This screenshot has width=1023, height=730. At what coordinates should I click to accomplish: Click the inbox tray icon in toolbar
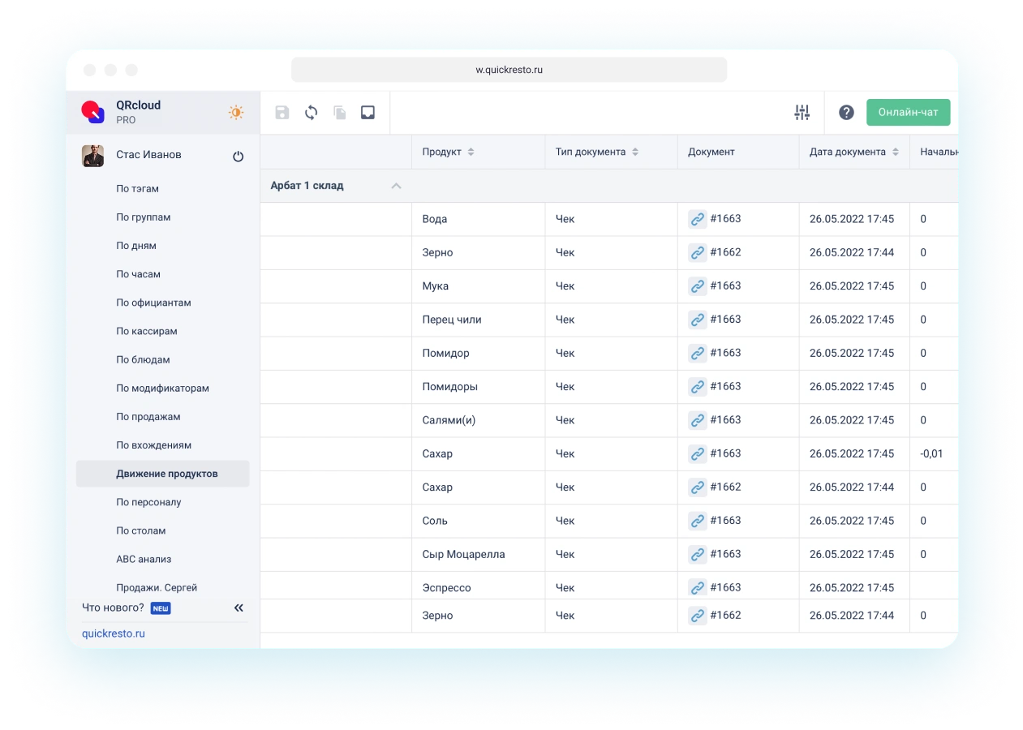[x=368, y=113]
